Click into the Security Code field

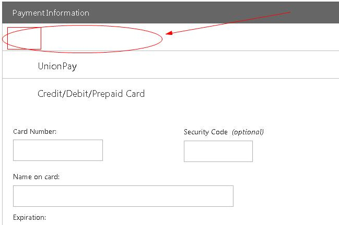[x=218, y=151]
